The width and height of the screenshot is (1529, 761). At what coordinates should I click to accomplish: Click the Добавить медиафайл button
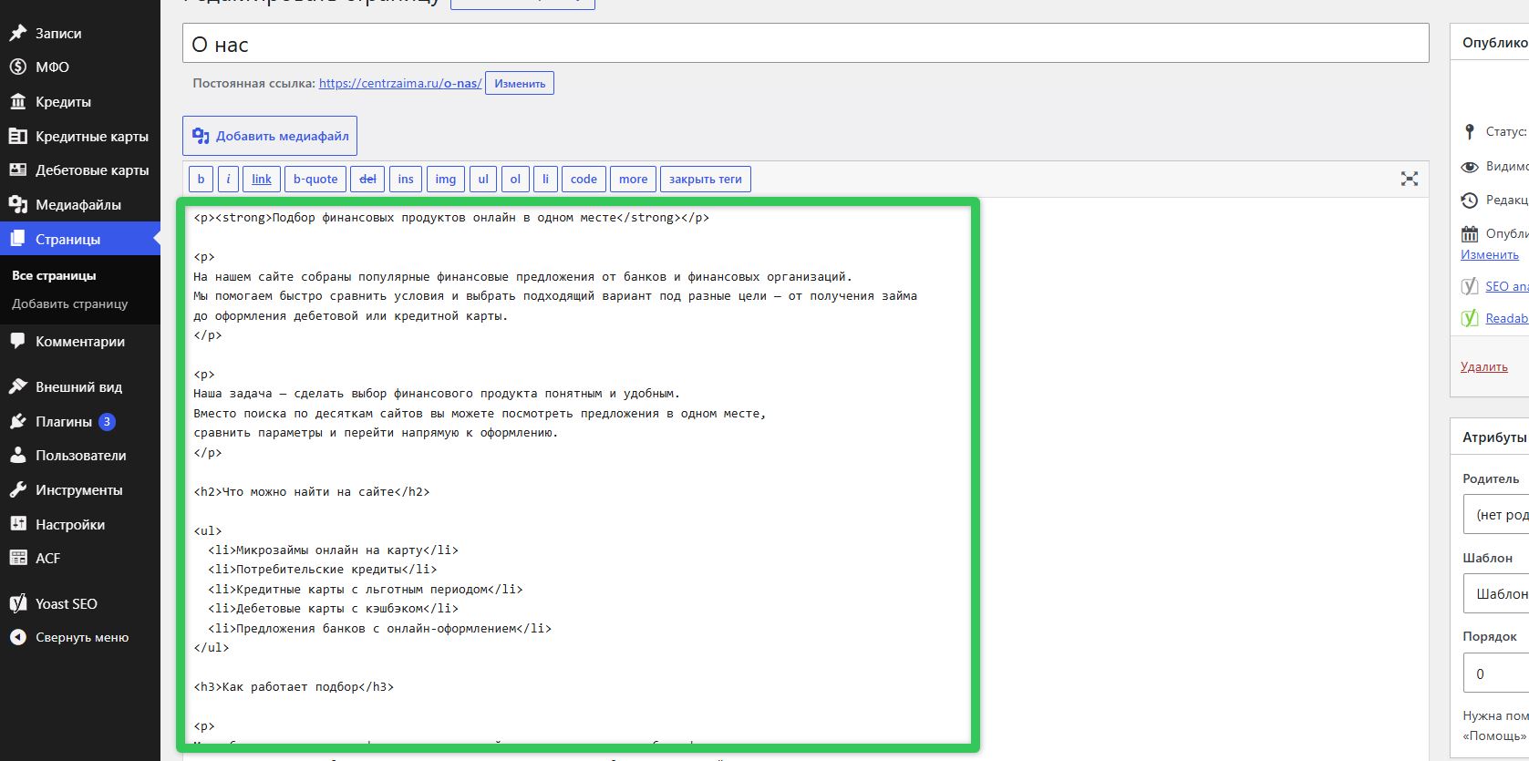coord(270,136)
